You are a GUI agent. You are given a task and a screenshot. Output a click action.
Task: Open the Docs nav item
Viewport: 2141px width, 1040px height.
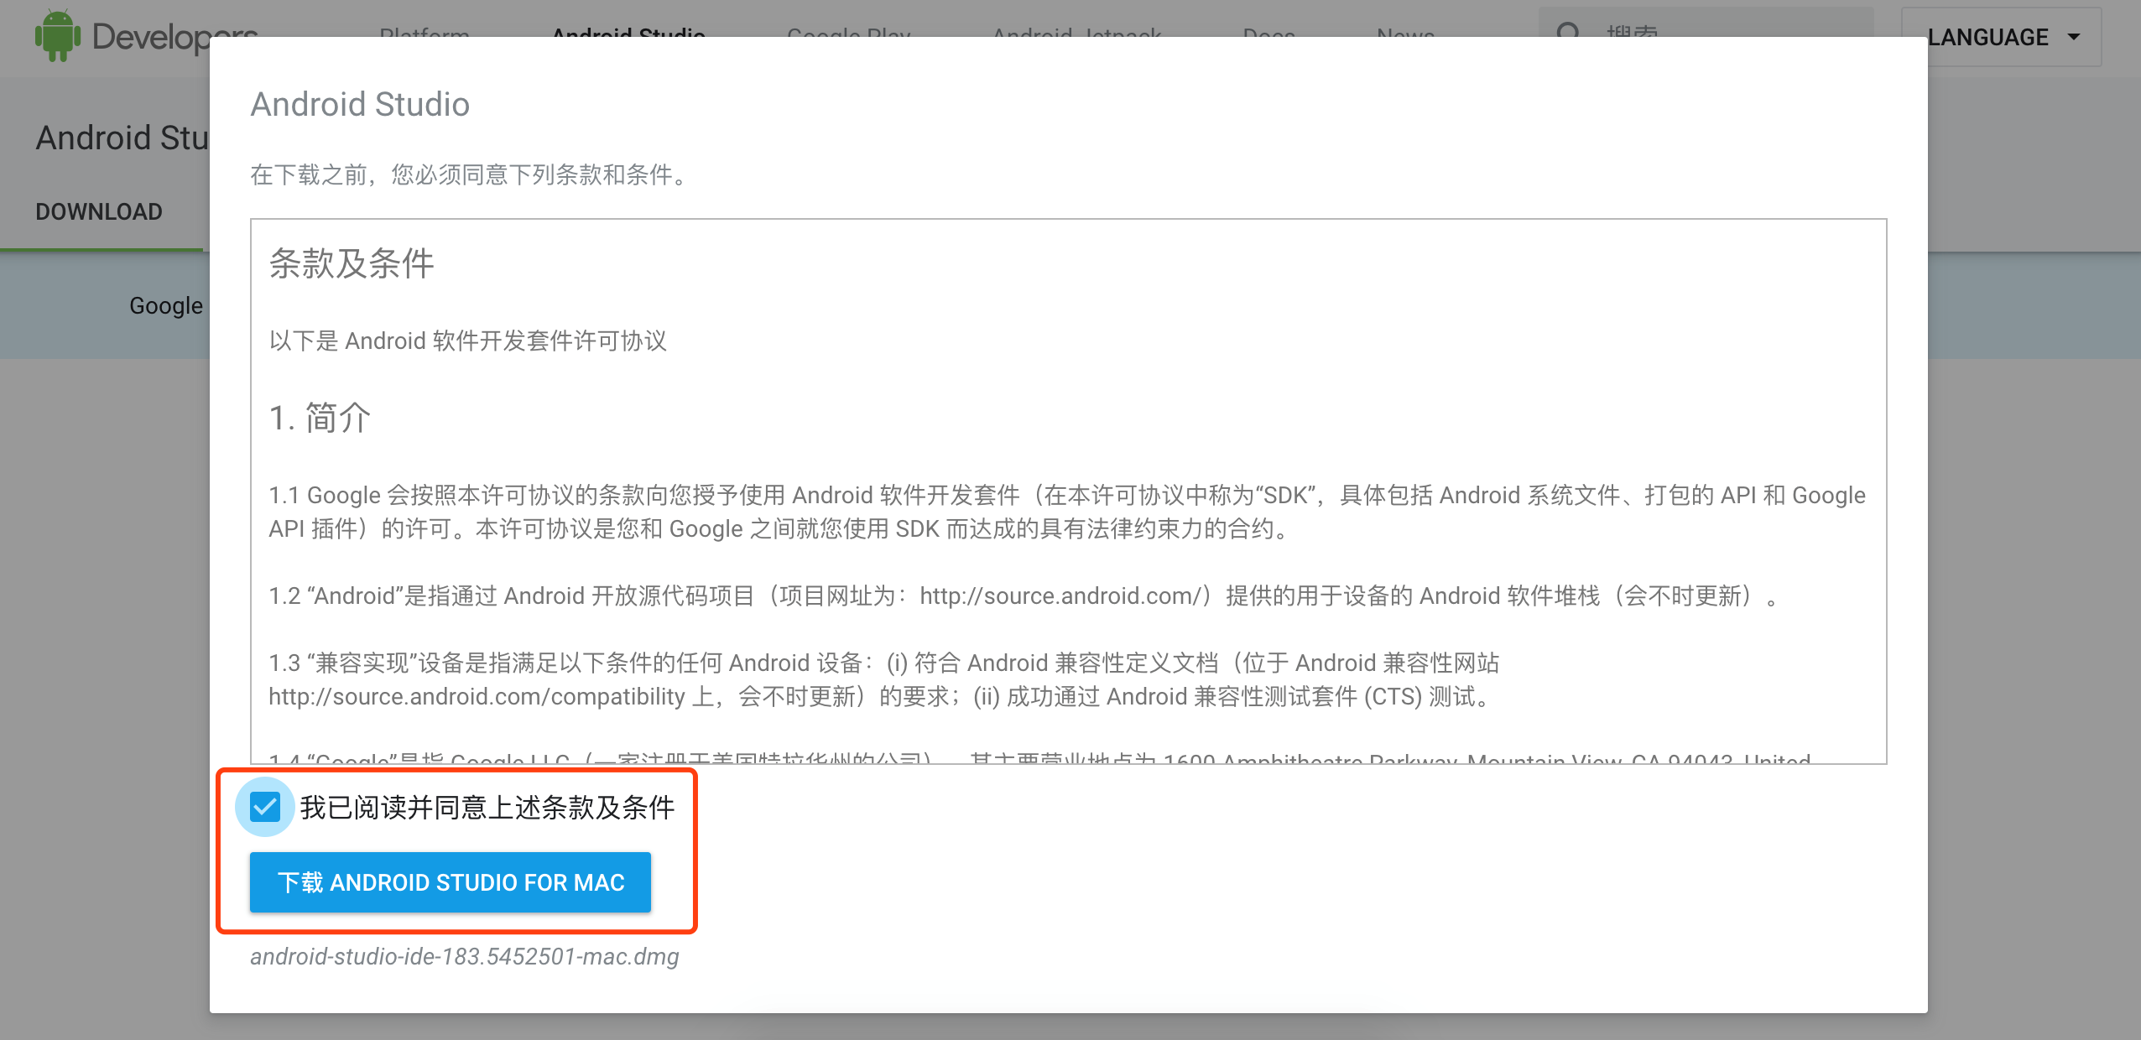point(1268,32)
